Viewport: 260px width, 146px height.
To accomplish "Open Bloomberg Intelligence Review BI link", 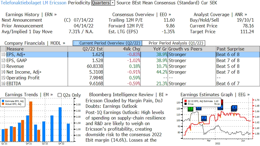I will [x=128, y=95].
